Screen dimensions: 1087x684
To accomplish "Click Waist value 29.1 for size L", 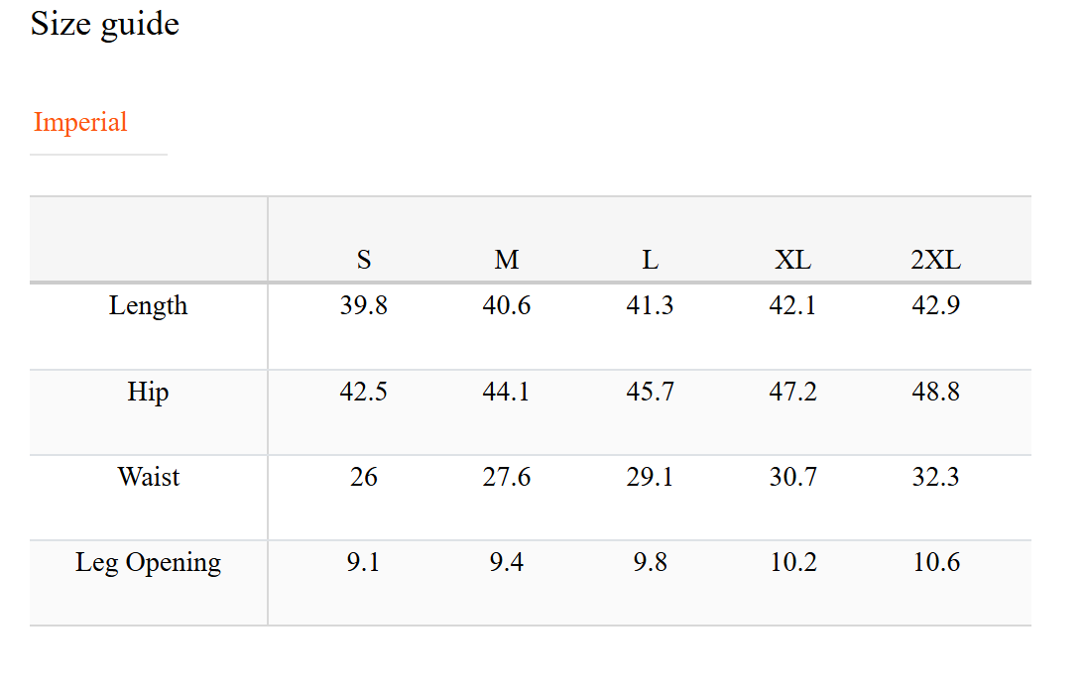I will tap(650, 477).
